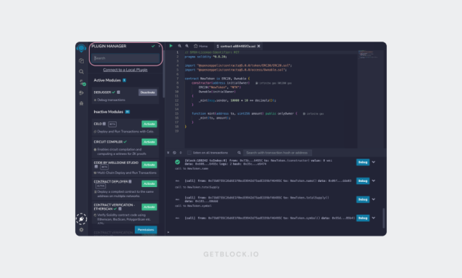Click line number 7 in editor gutter
462x278 pixels.
click(177, 79)
